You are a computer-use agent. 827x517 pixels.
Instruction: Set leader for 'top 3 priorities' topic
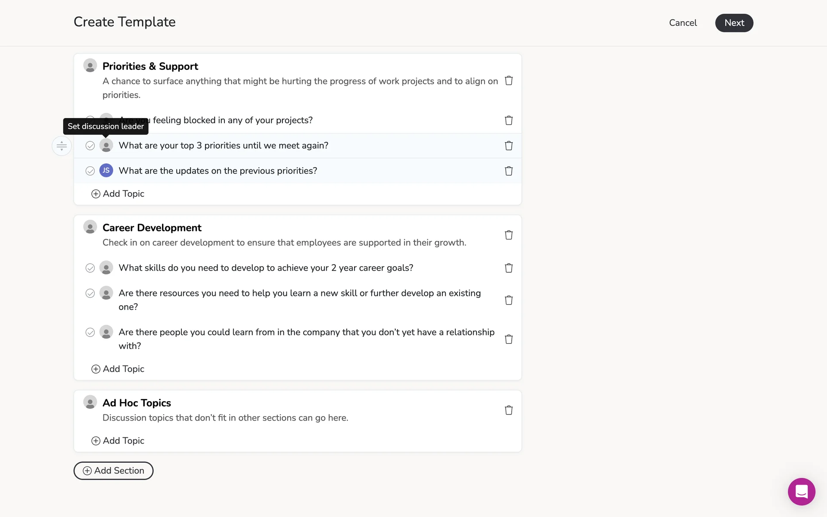point(106,146)
